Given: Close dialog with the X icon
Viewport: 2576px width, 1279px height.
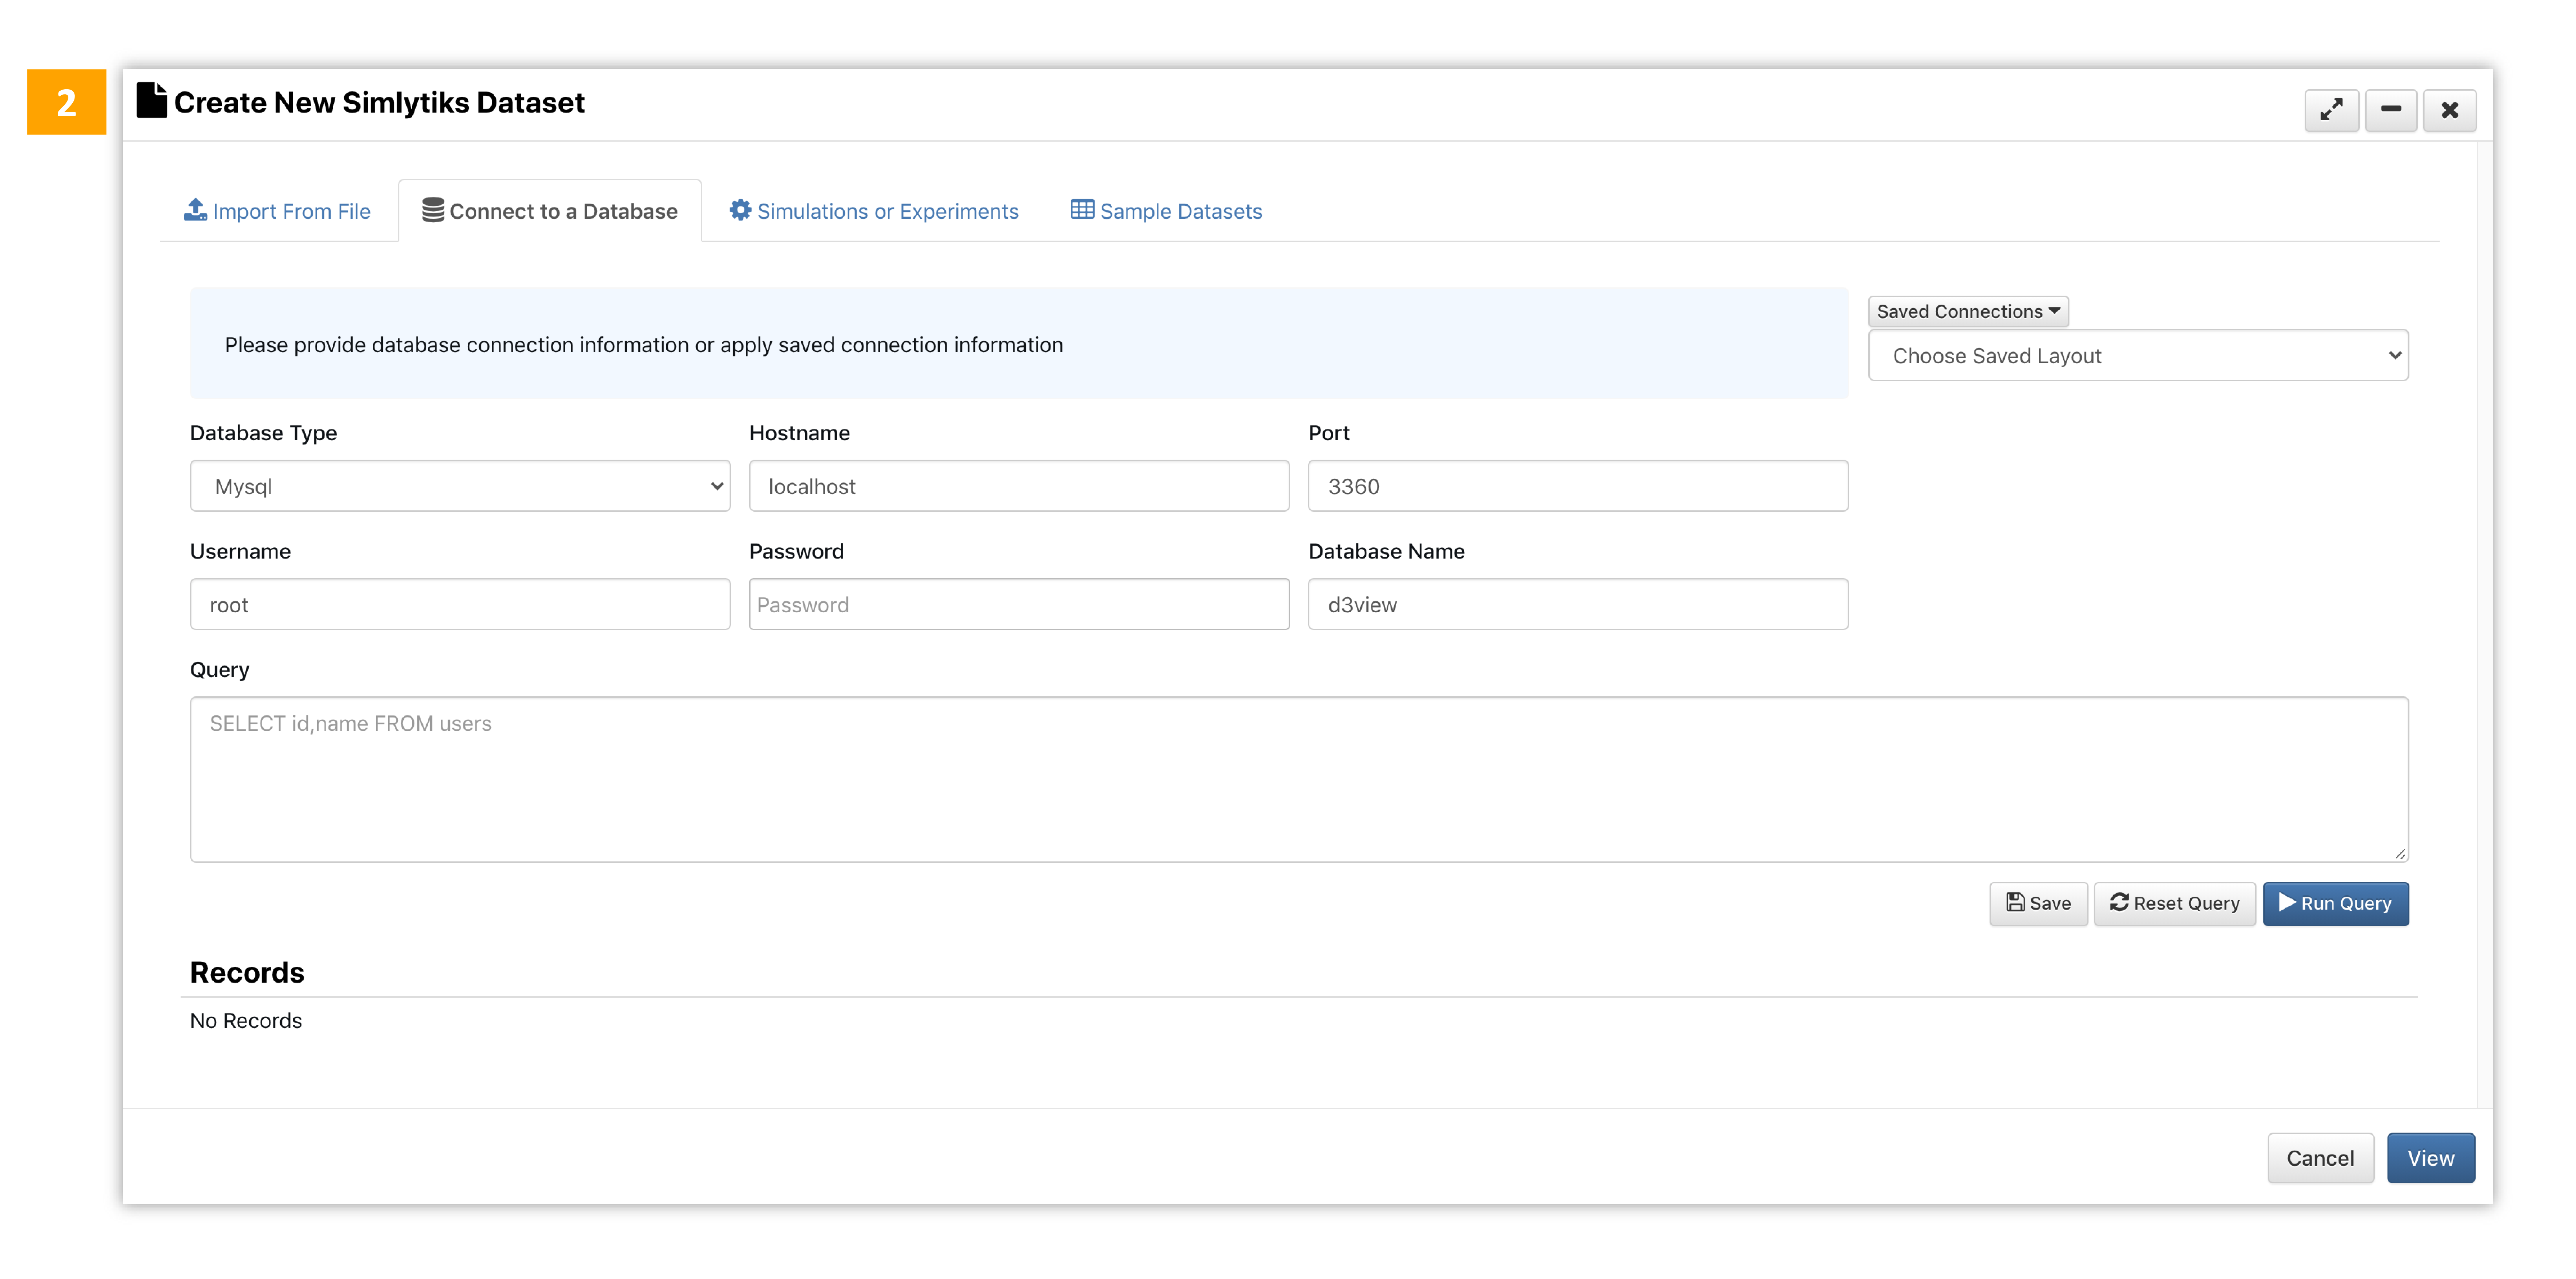Looking at the screenshot, I should tap(2449, 110).
